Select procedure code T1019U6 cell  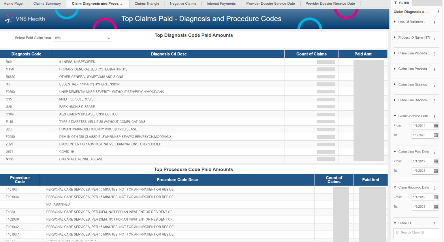20,197
